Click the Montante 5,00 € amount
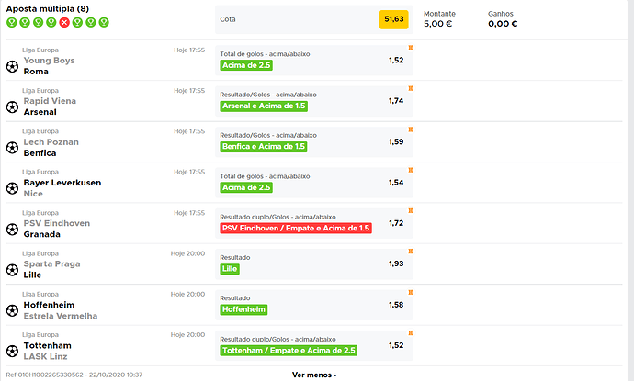Screen dimensions: 634x381 [x=438, y=24]
